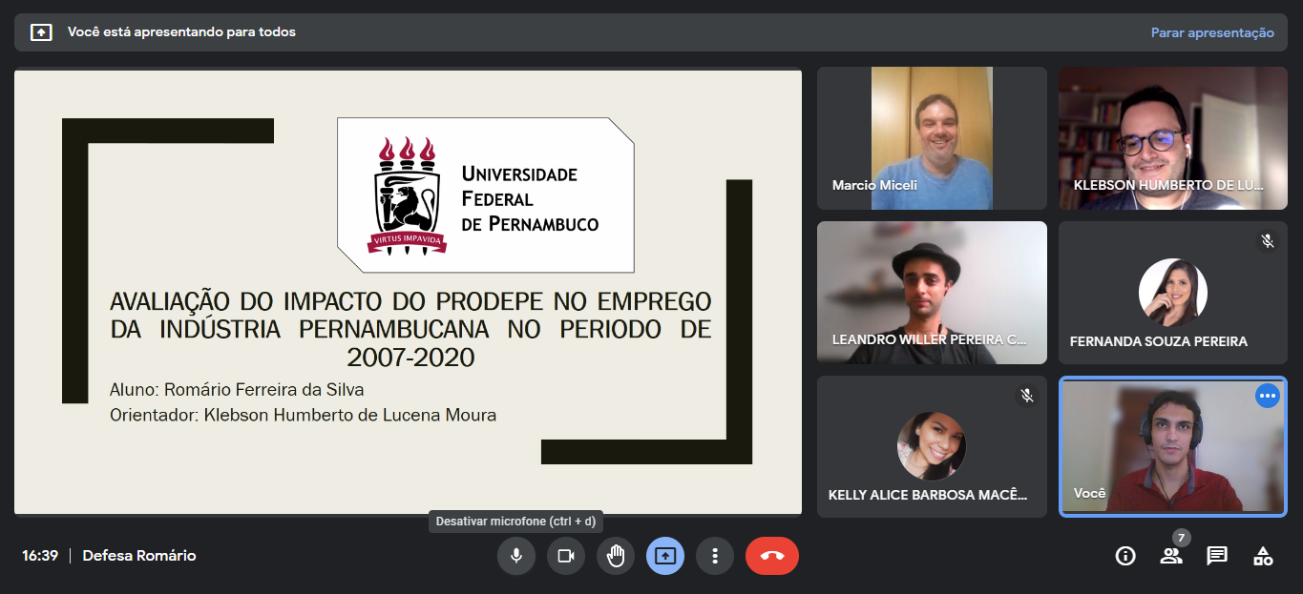
Task: Click the Defesa Romário meeting name
Action: tap(139, 556)
